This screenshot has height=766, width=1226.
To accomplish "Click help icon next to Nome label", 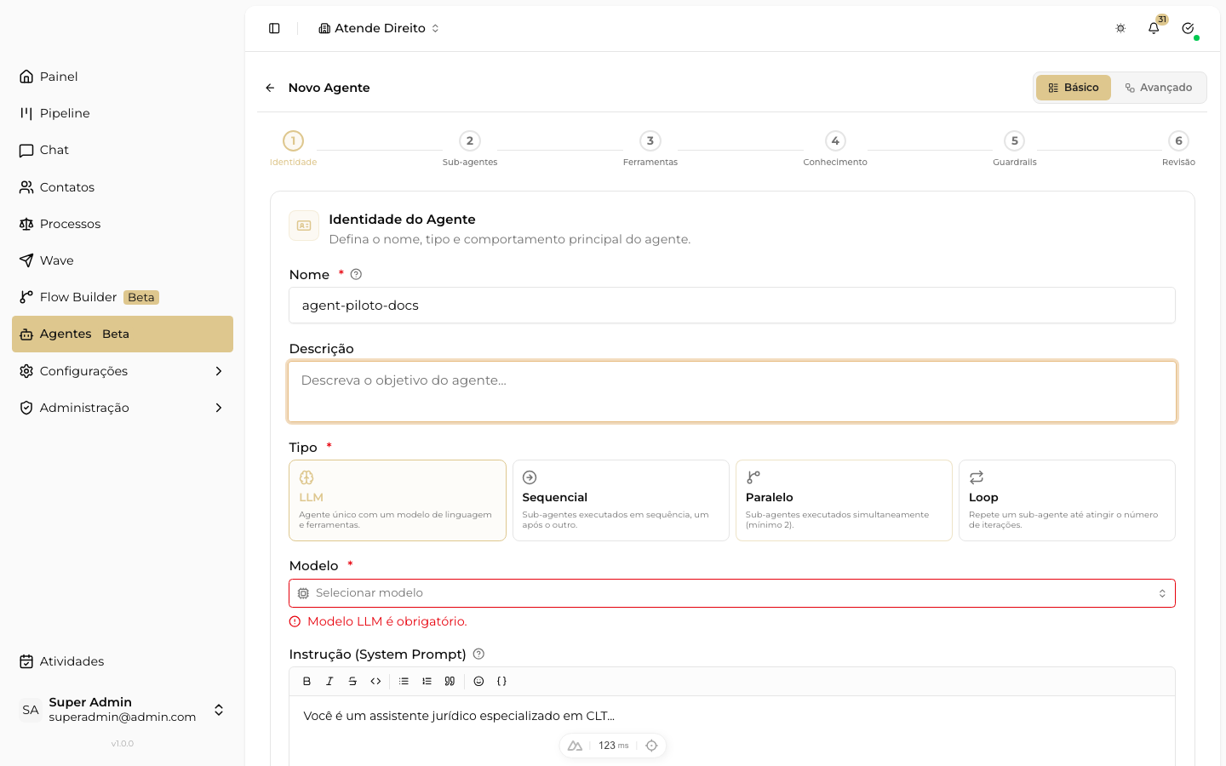I will point(356,274).
